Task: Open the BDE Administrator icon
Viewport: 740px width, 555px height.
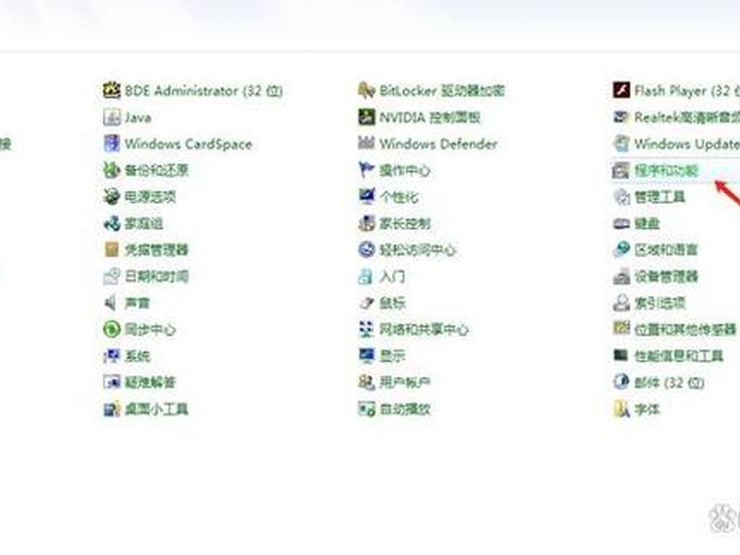Action: pos(111,90)
